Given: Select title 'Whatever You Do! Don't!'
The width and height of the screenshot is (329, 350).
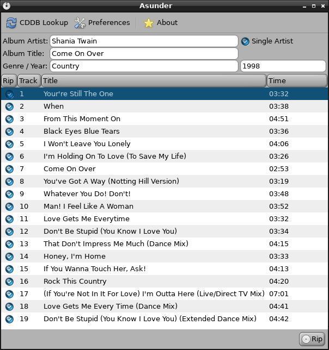Looking at the screenshot, I should pyautogui.click(x=87, y=193).
